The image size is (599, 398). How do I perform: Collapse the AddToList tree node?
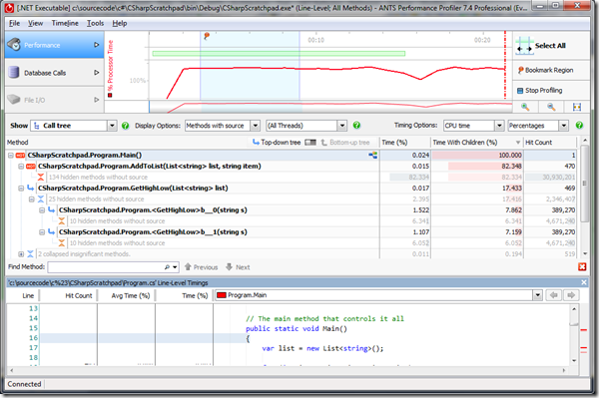click(x=21, y=167)
